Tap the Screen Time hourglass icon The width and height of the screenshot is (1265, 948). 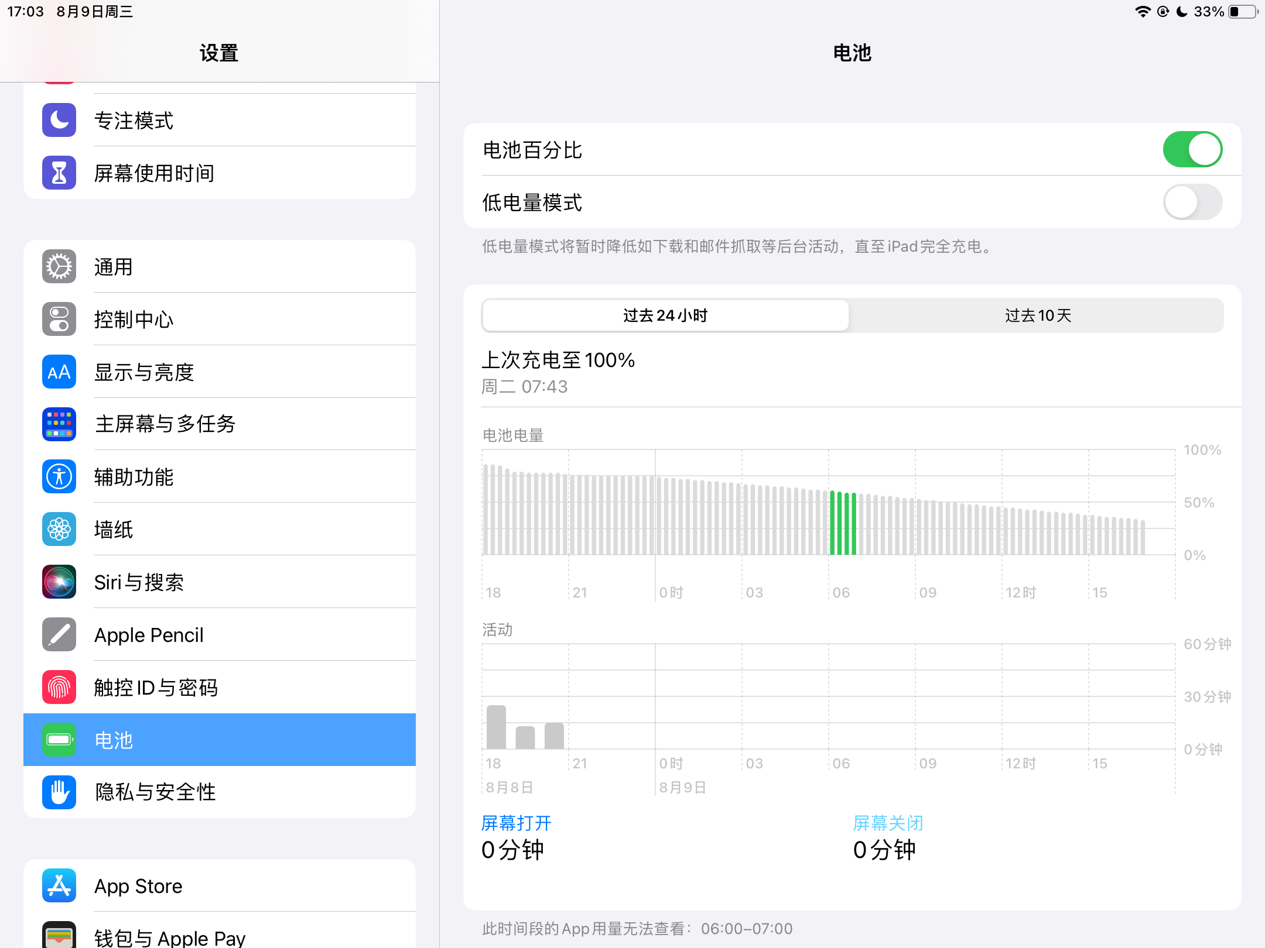tap(59, 173)
